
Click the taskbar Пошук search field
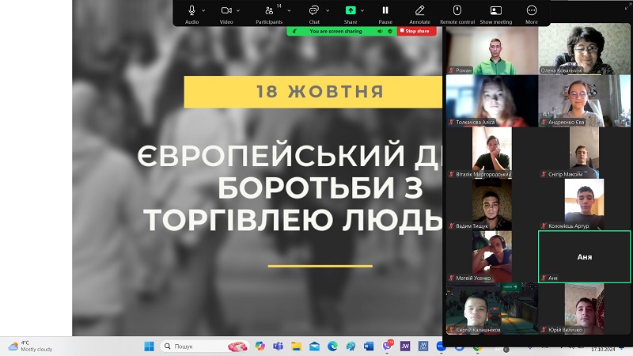point(205,347)
